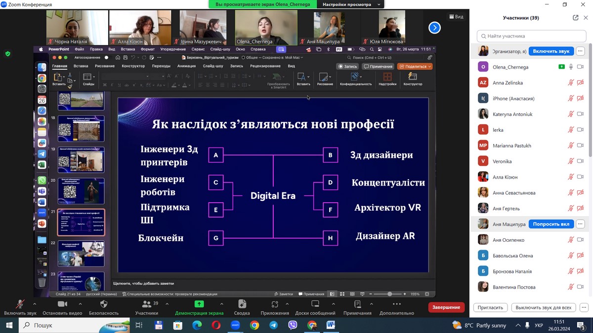Open the Приложения apps icon
The image size is (593, 333).
[275, 304]
